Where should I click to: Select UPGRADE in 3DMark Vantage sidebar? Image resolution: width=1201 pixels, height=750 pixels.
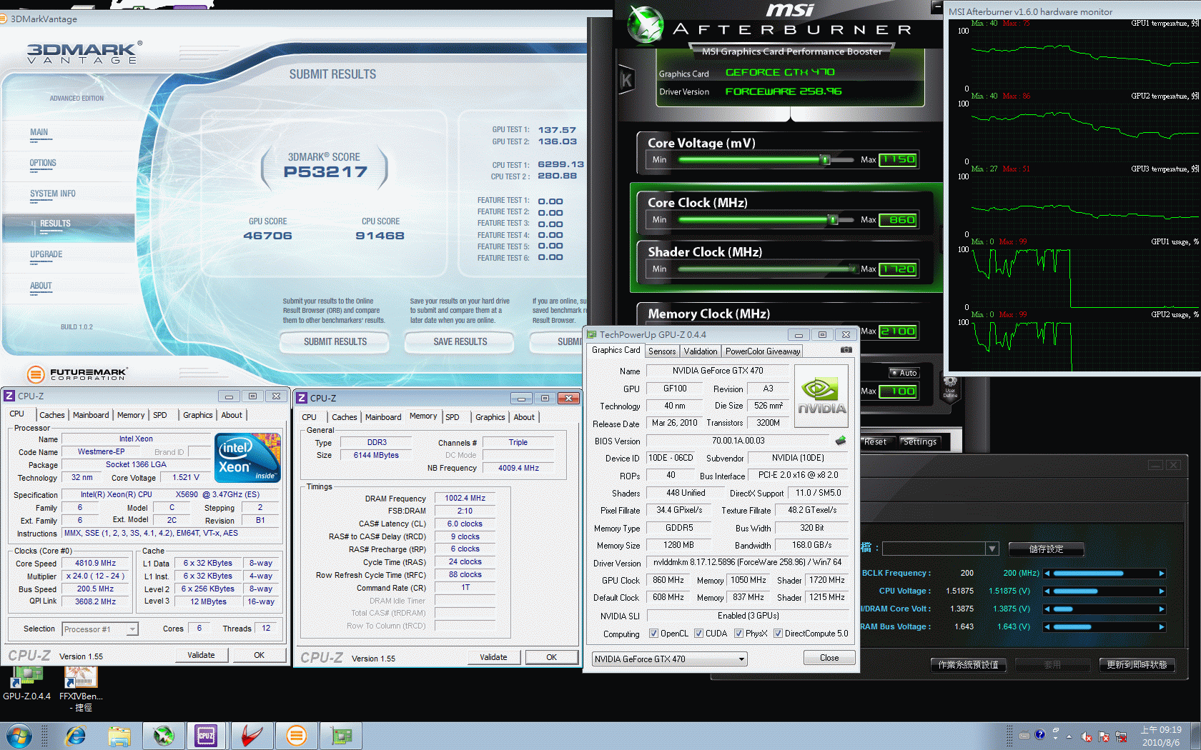pos(46,255)
